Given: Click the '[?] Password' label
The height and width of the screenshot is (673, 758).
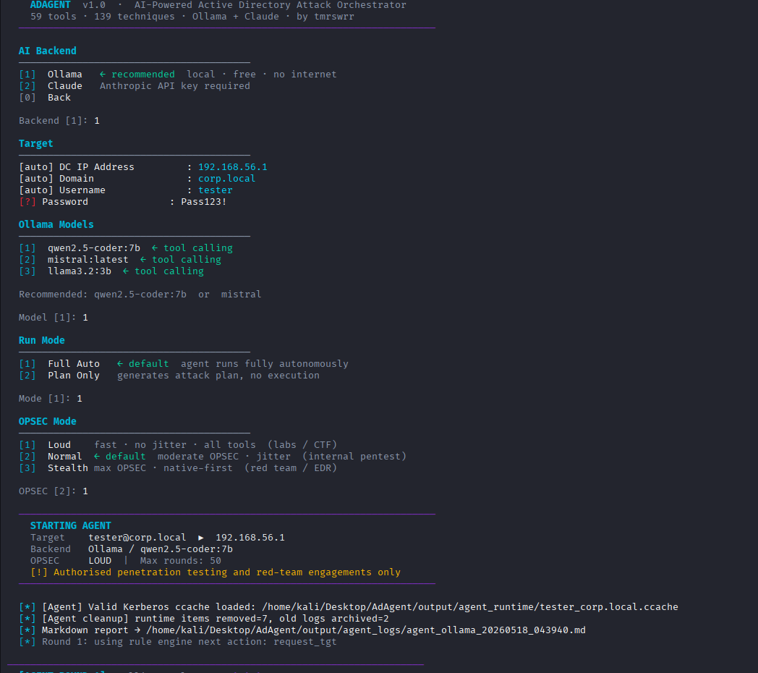Looking at the screenshot, I should 54,202.
